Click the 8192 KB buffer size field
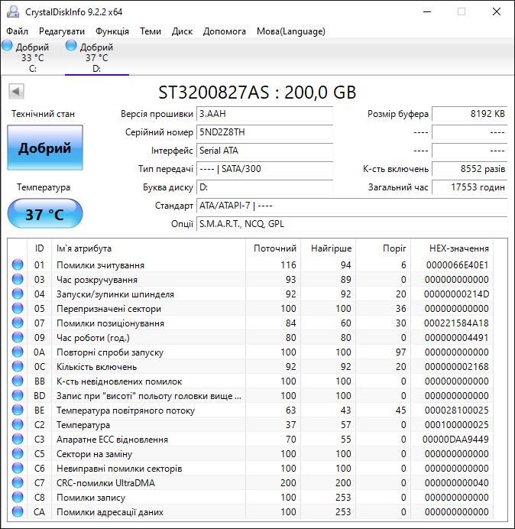Image resolution: width=515 pixels, height=529 pixels. pos(469,114)
